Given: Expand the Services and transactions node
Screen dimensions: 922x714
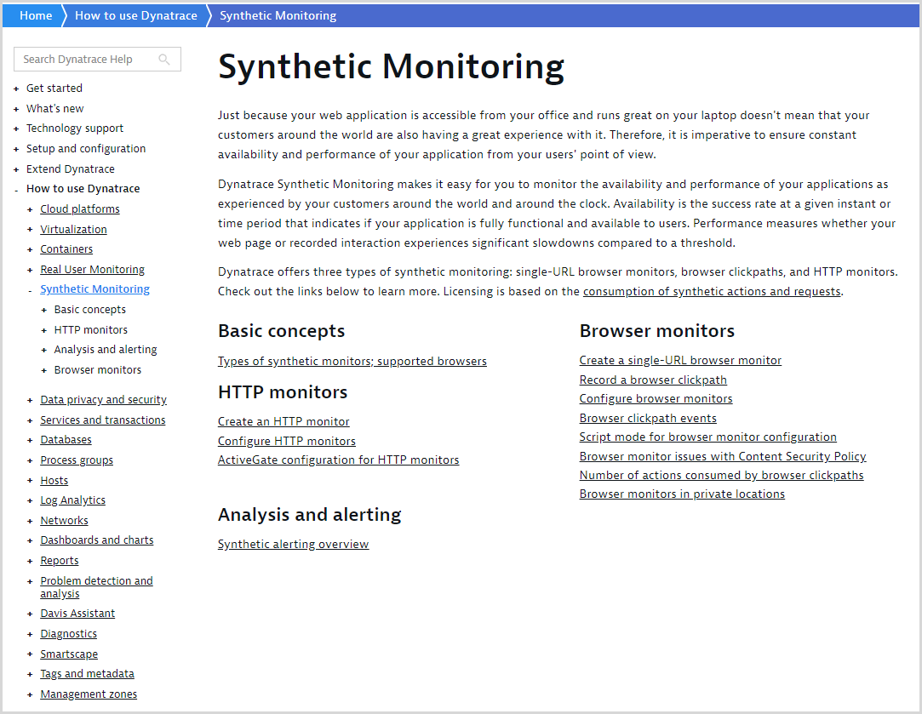Looking at the screenshot, I should (x=30, y=420).
